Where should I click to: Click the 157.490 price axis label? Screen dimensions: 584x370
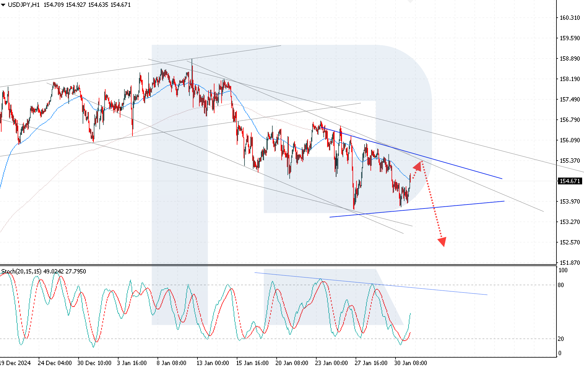pyautogui.click(x=570, y=99)
